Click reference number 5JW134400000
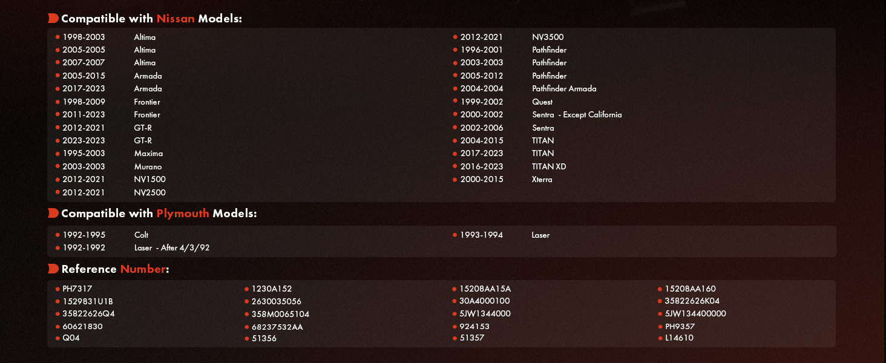886x363 pixels. coord(695,314)
